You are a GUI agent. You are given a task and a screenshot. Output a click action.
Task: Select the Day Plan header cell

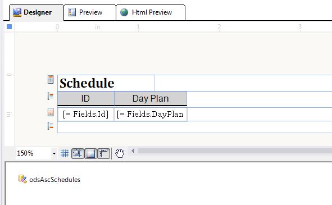[151, 98]
